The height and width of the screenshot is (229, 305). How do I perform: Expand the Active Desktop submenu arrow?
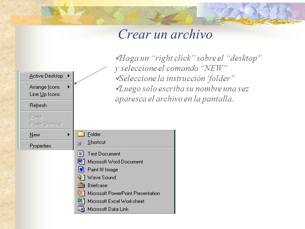[69, 76]
